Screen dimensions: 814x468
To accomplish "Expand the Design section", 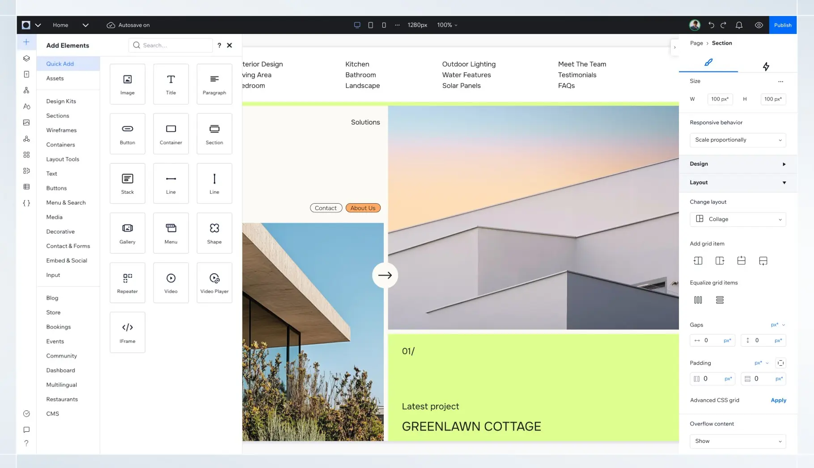I will tap(738, 164).
